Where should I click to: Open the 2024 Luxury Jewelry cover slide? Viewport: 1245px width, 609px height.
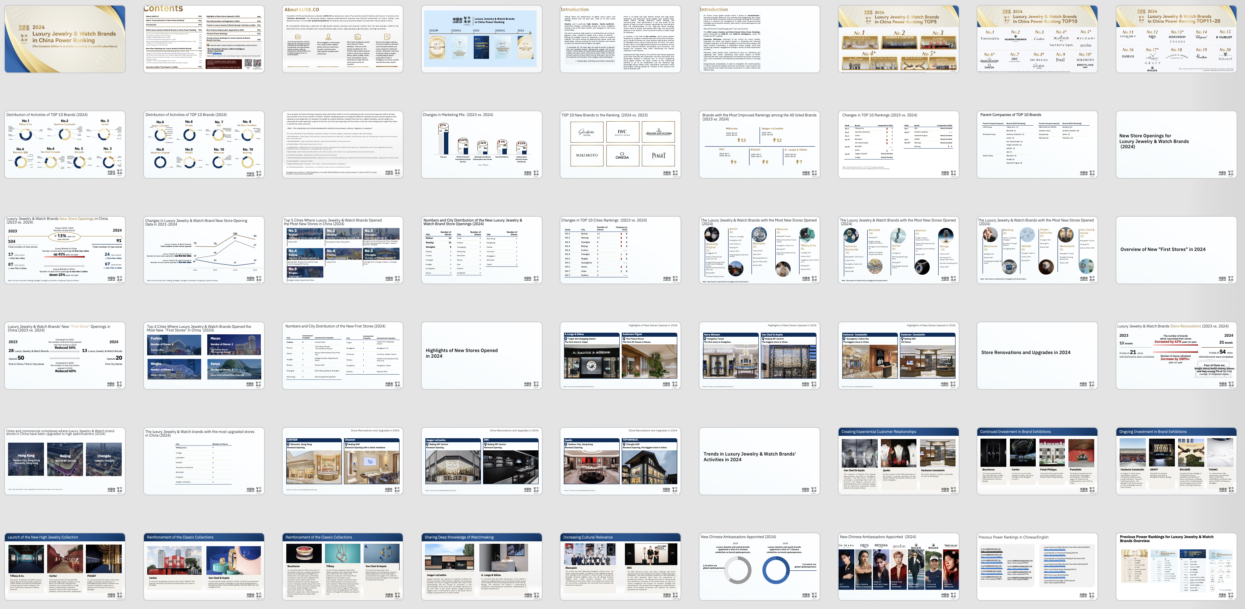click(65, 39)
